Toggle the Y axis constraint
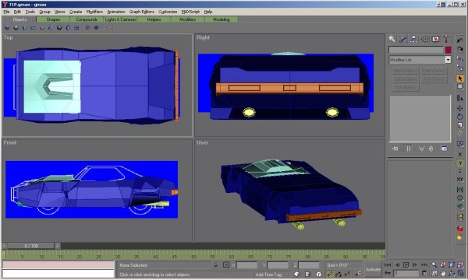This screenshot has width=468, height=280. click(460, 163)
